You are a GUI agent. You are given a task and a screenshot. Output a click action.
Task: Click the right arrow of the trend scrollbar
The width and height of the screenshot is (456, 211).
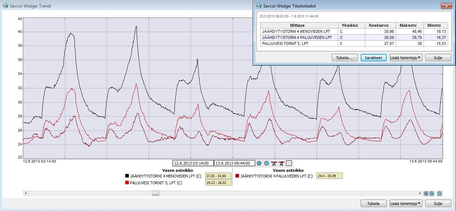click(420, 193)
